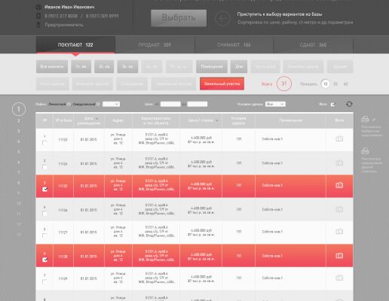Tick the checkbox in row 11126
Viewport: 389px width, 301px height.
point(44,214)
